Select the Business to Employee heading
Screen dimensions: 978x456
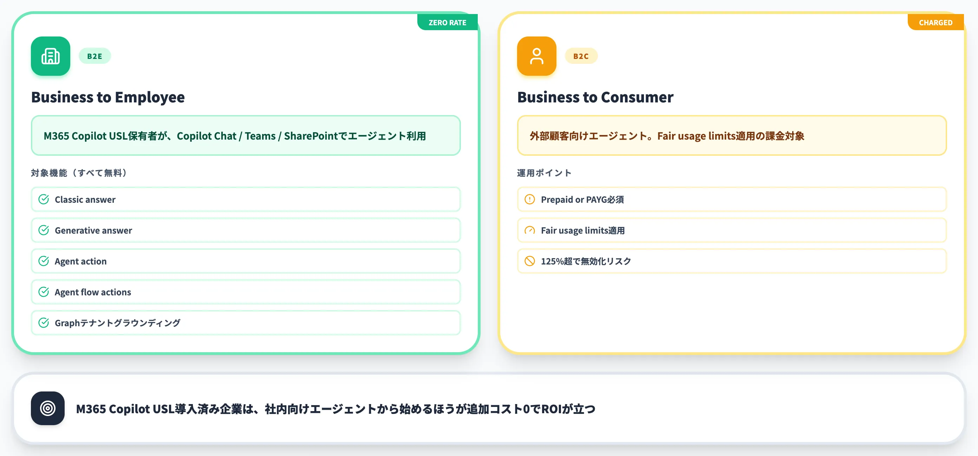[x=108, y=98]
